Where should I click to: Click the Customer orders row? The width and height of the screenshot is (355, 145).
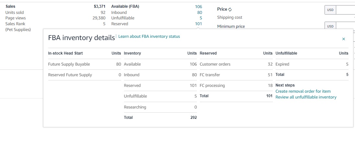coord(236,64)
